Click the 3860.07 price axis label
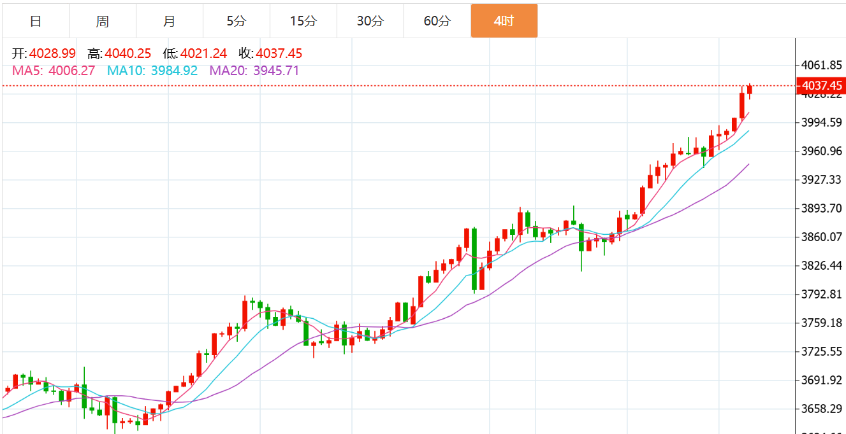 (x=822, y=237)
